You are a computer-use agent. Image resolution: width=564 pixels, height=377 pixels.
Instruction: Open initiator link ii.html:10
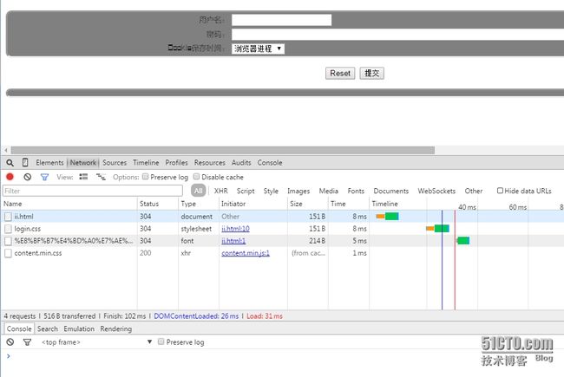236,229
